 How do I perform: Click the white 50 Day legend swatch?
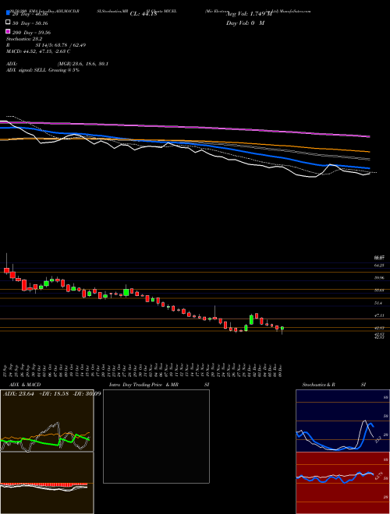point(9,23)
